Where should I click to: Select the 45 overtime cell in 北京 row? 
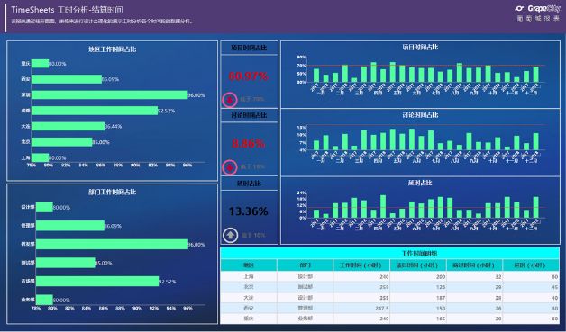532,287
